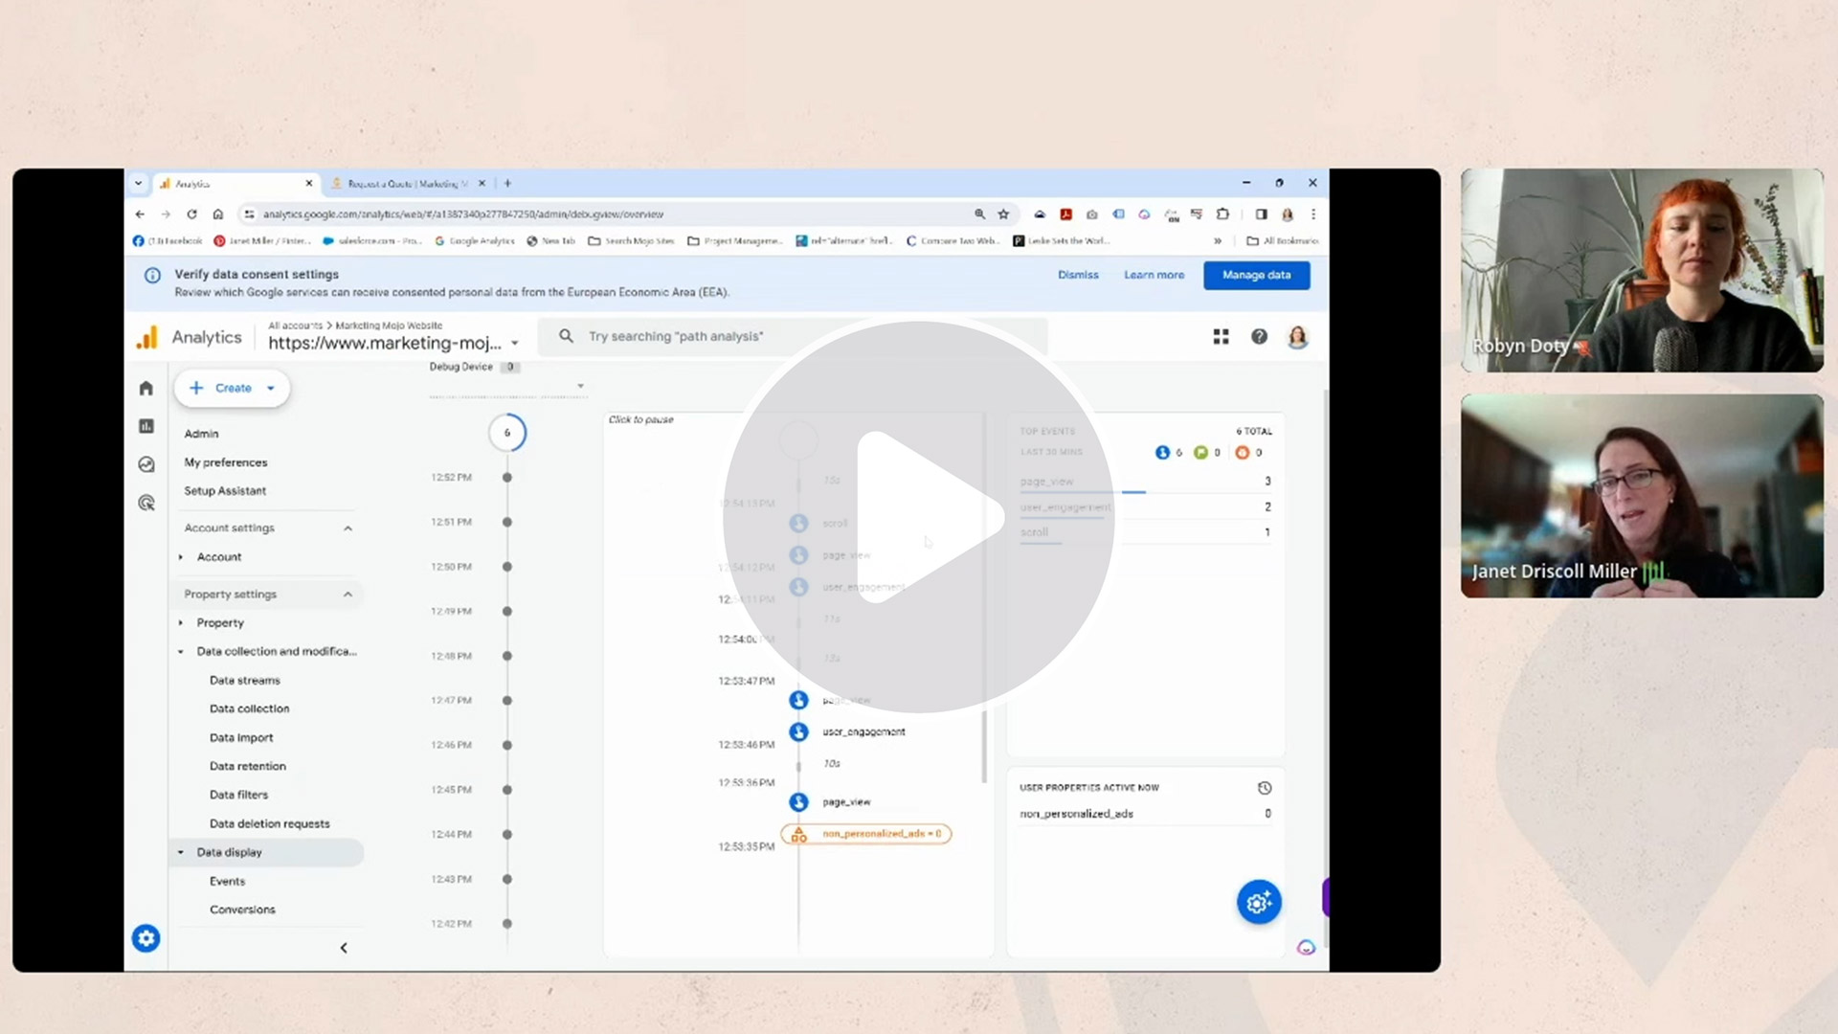
Task: Open the Create dropdown button
Action: [233, 388]
